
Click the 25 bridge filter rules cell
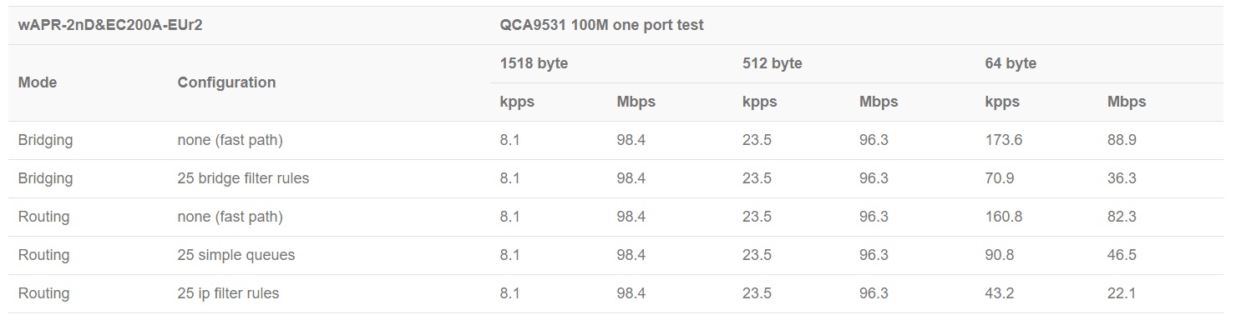tap(243, 178)
